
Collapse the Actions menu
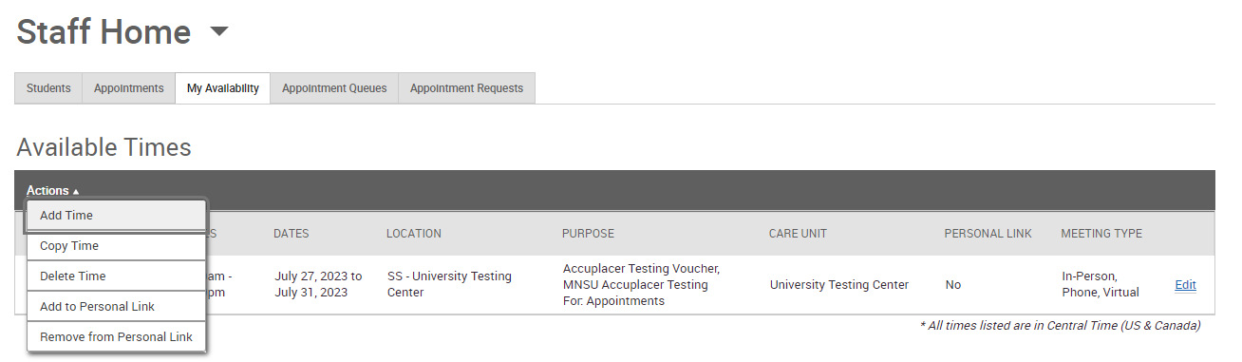coord(53,191)
